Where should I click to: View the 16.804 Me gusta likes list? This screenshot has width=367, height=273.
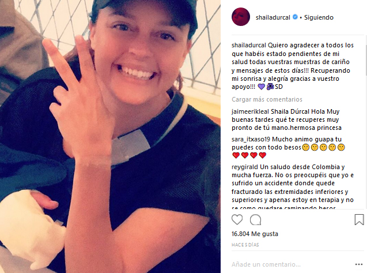tap(255, 234)
